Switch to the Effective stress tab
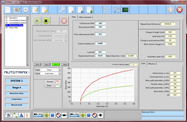This screenshot has height=122, width=187. [152, 64]
